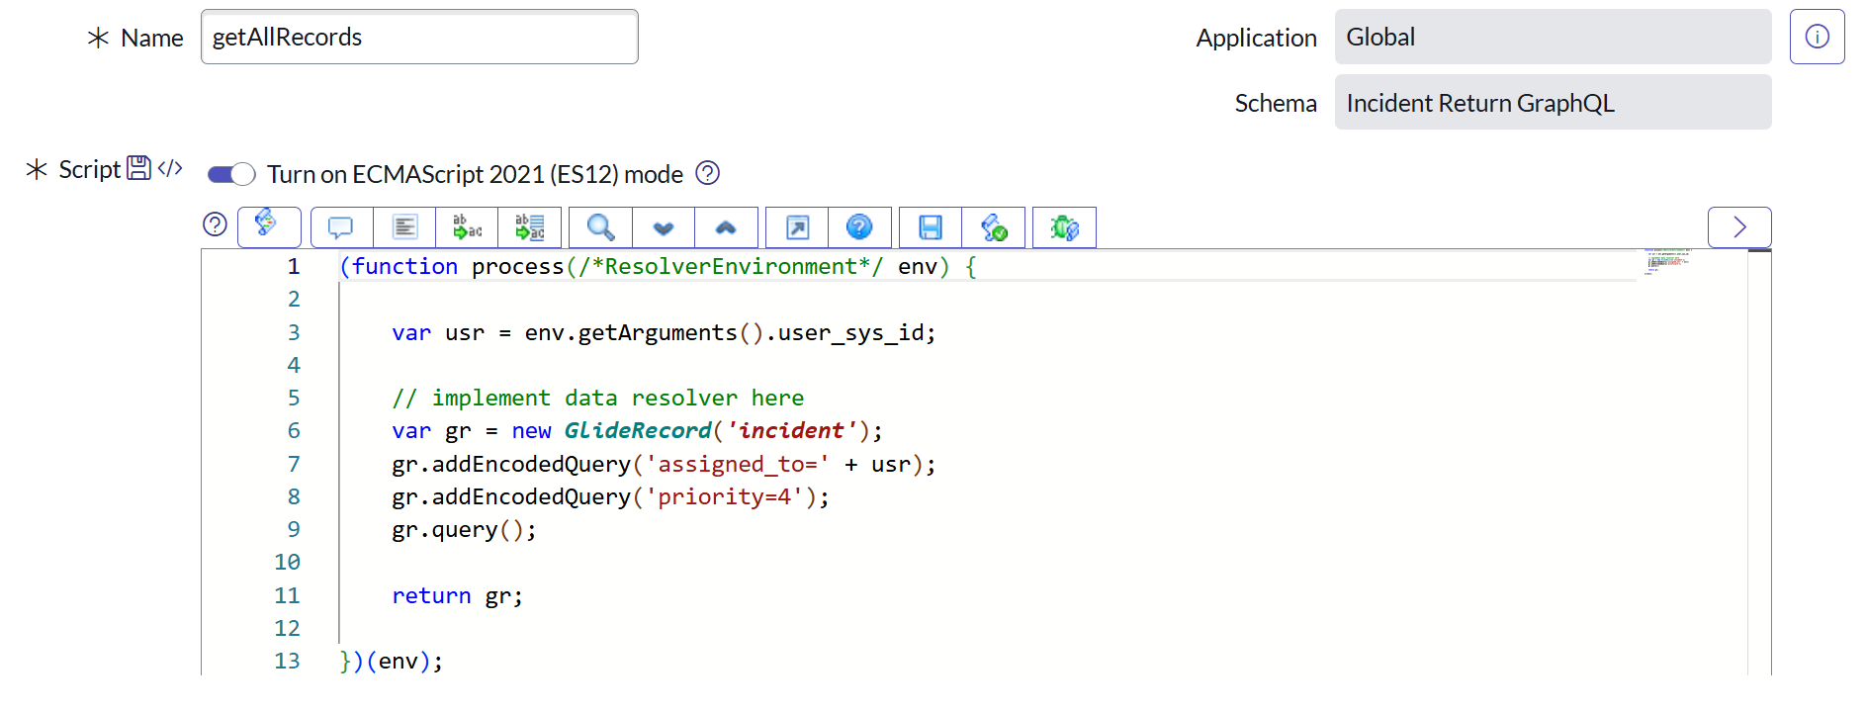This screenshot has width=1866, height=713.
Task: Open the script debugger bug icon
Action: [1064, 227]
